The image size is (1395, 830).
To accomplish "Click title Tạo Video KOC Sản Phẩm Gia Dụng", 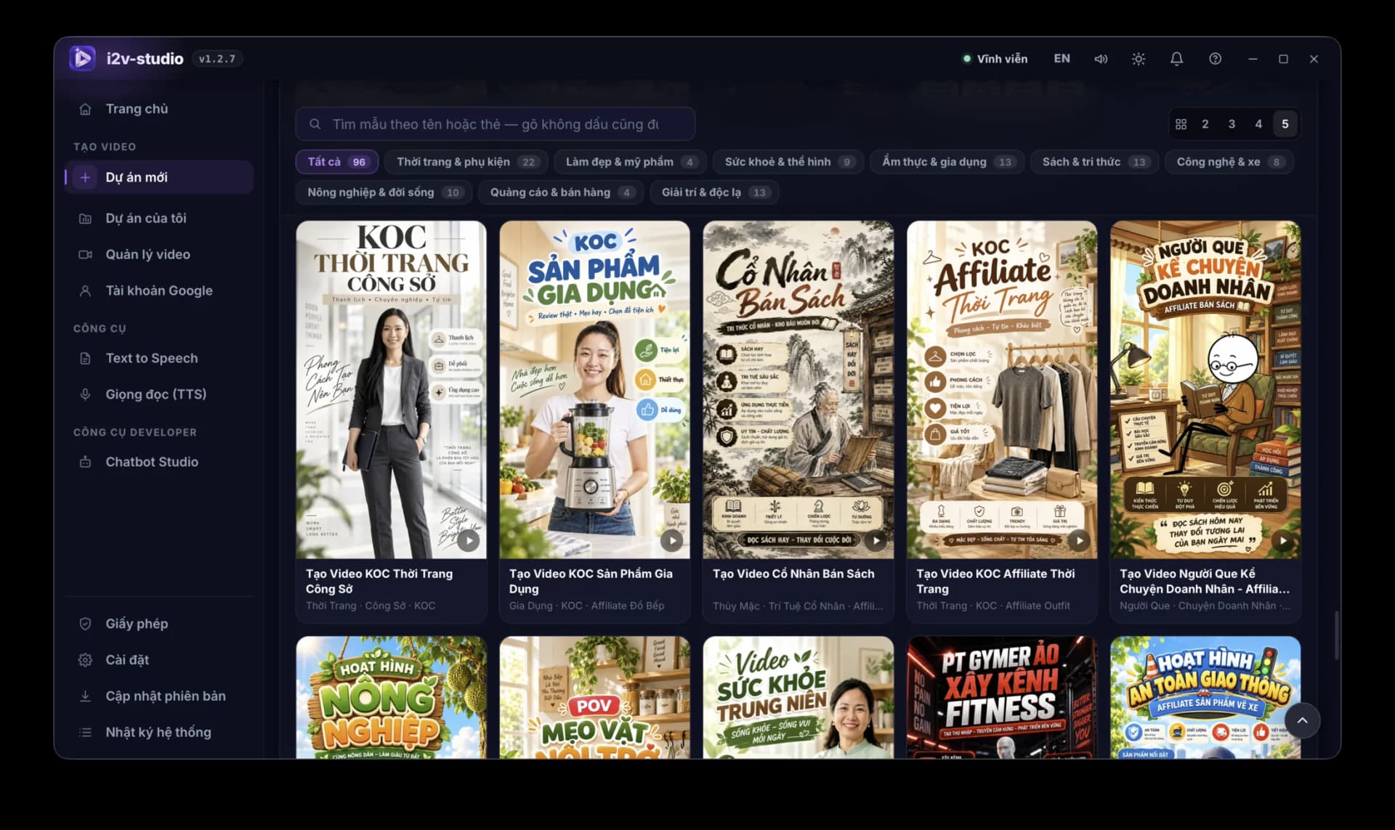I will [591, 582].
